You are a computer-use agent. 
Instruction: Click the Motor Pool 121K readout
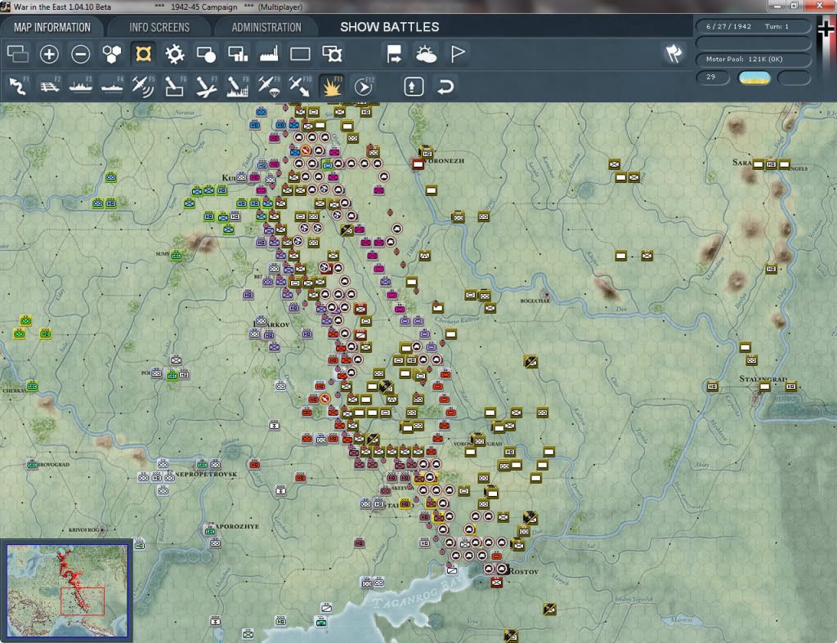point(753,59)
